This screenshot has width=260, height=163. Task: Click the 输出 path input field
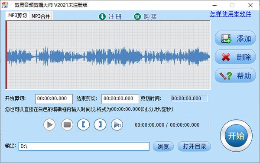coord(84,146)
